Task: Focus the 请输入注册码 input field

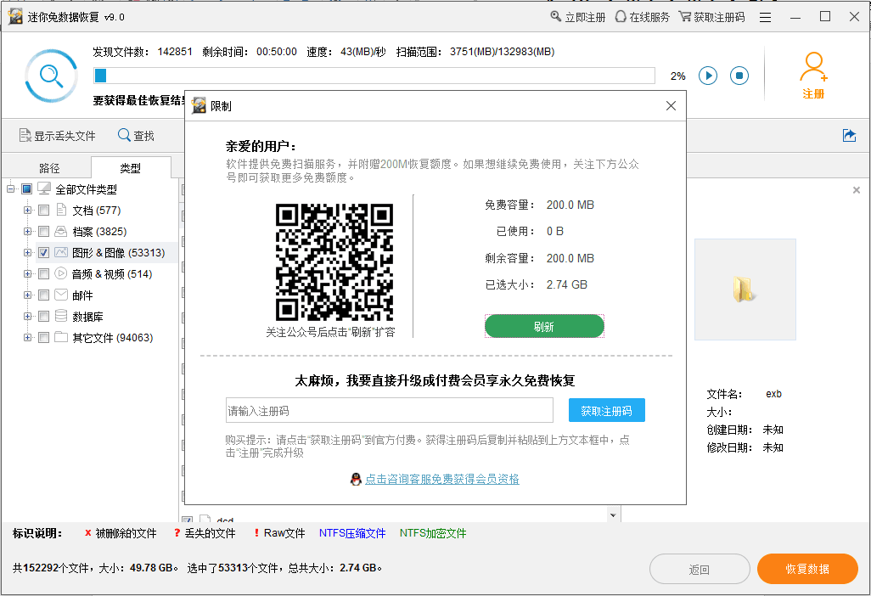Action: coord(390,410)
